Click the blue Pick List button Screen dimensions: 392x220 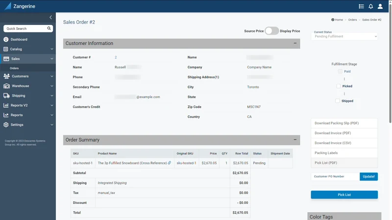(344, 195)
